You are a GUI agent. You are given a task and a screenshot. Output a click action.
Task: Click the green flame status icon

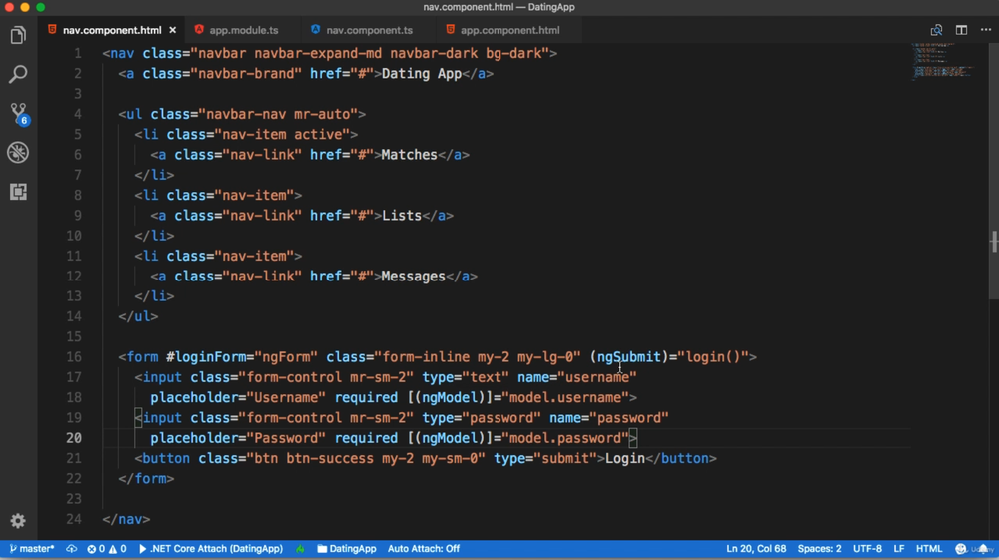(300, 549)
